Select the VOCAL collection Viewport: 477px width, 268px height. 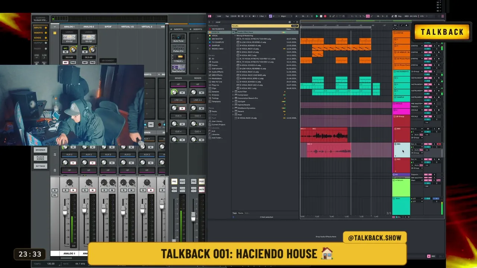tap(219, 36)
